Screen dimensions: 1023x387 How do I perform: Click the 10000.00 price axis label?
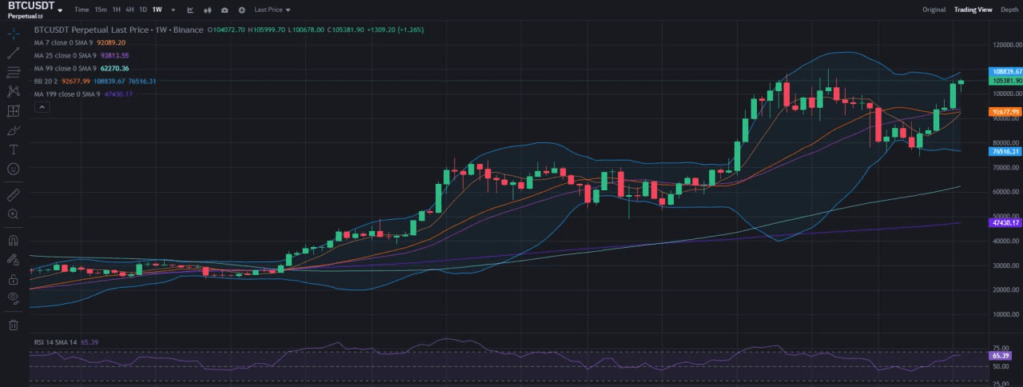[1005, 314]
